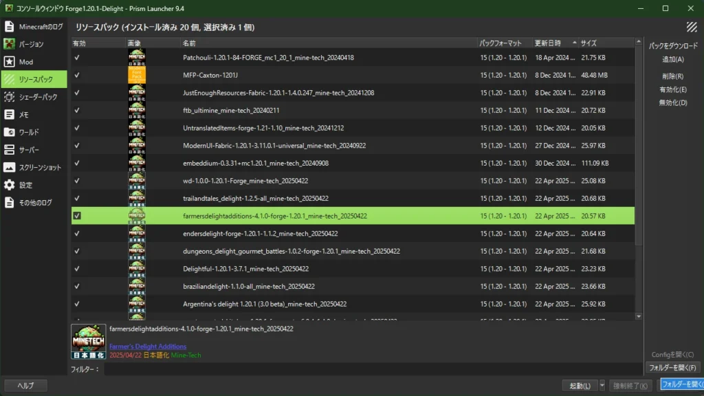Viewport: 704px width, 396px height.
Task: Click the 無効化(D) button
Action: point(673,103)
